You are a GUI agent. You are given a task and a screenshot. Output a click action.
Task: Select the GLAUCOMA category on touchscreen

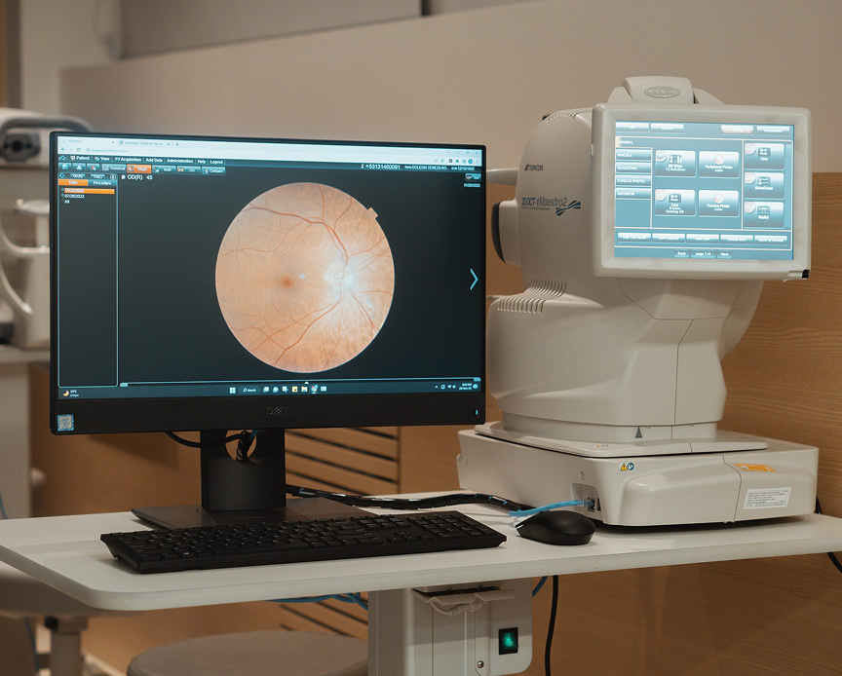(631, 168)
